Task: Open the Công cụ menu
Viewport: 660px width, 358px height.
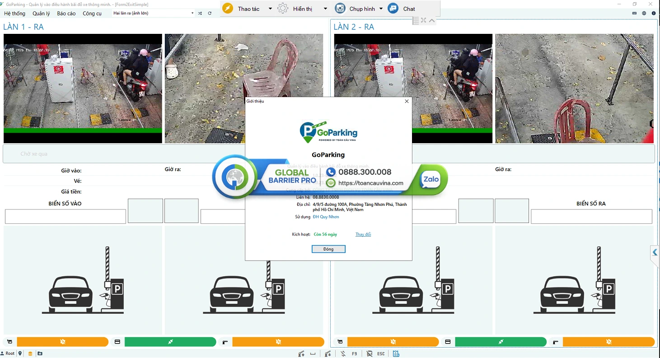Action: coord(92,14)
